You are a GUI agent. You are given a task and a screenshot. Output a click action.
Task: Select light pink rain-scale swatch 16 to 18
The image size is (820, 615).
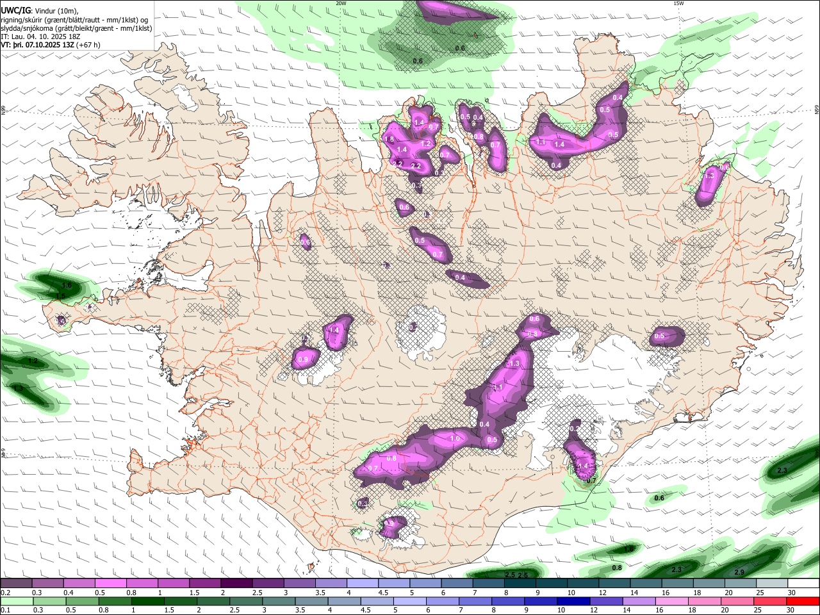click(672, 601)
